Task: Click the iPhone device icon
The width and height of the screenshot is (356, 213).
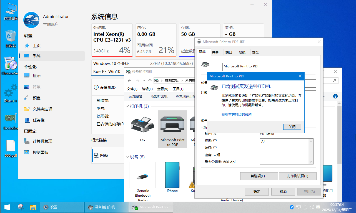Action: (172, 175)
